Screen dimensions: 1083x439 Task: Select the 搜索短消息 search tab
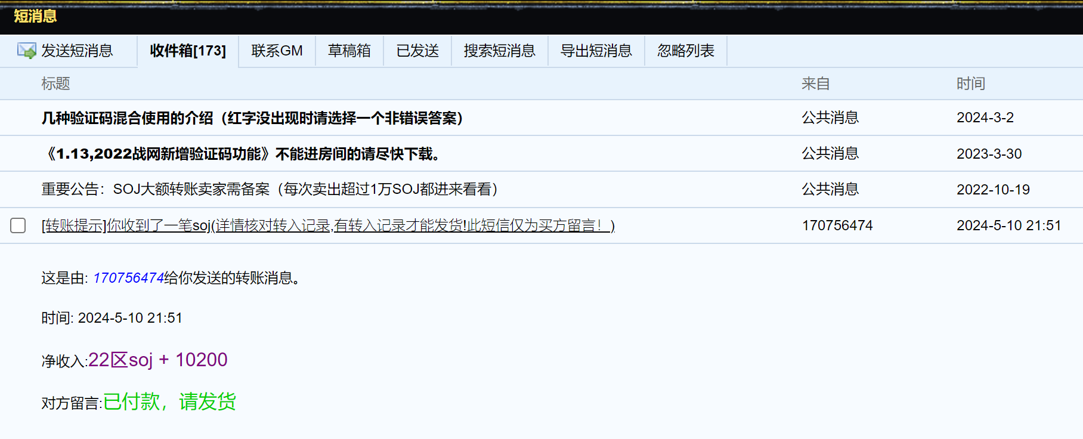click(x=499, y=51)
